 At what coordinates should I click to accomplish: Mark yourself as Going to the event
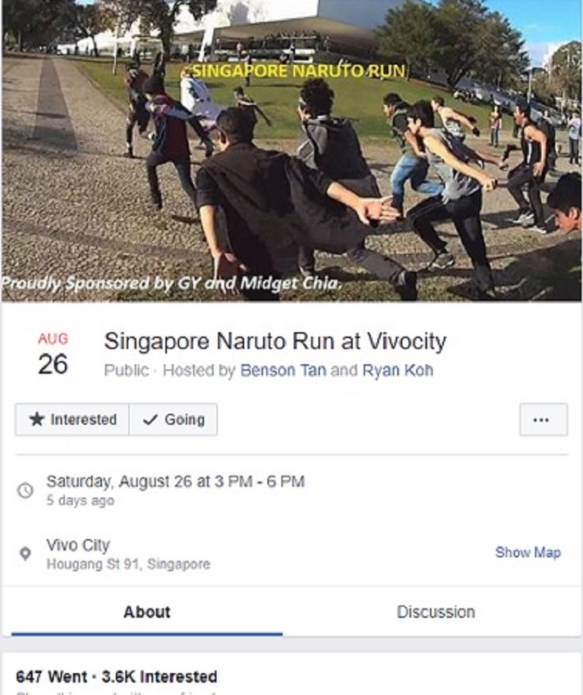[173, 420]
